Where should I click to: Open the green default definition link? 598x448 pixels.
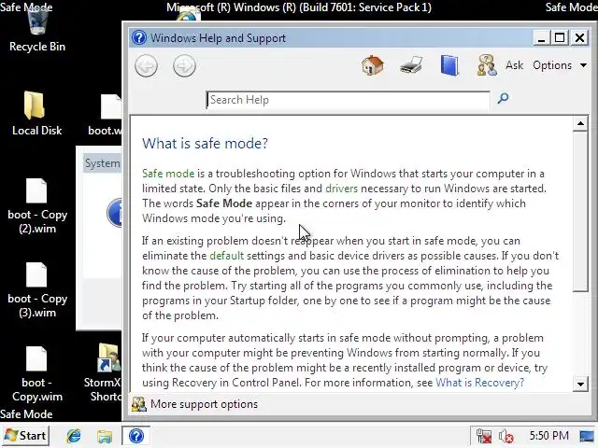(226, 256)
